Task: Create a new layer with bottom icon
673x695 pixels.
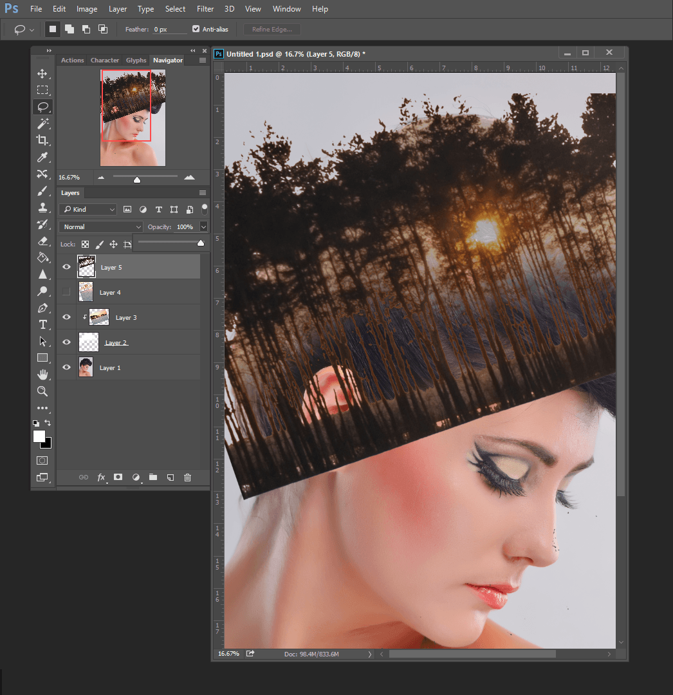Action: click(x=171, y=477)
